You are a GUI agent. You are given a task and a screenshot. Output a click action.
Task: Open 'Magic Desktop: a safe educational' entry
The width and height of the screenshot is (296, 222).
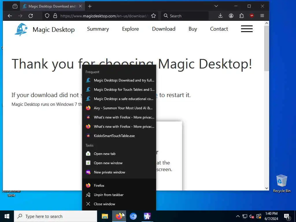point(119,99)
